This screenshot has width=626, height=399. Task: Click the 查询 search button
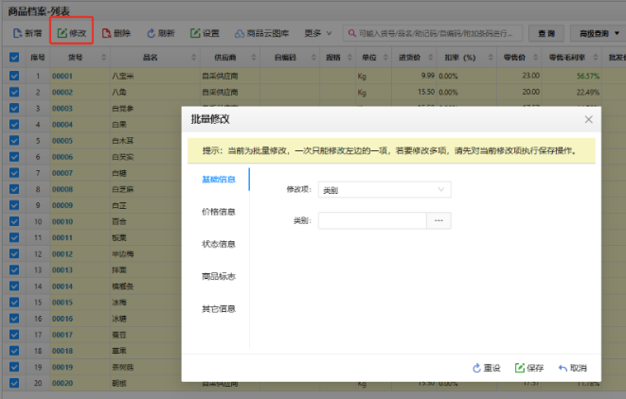[x=546, y=33]
